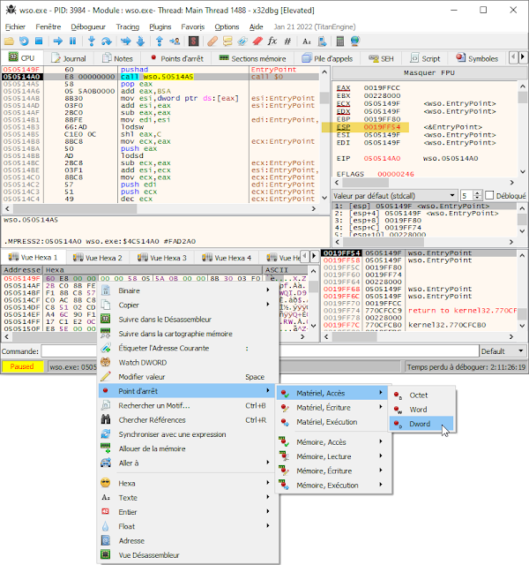The height and width of the screenshot is (565, 529).
Task: Stop debugging with the blue square icon
Action: tap(39, 41)
